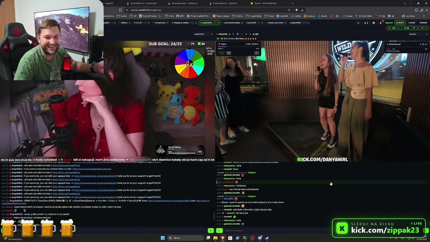Image resolution: width=430 pixels, height=242 pixels.
Task: Open Windows Start menu
Action: click(x=163, y=238)
